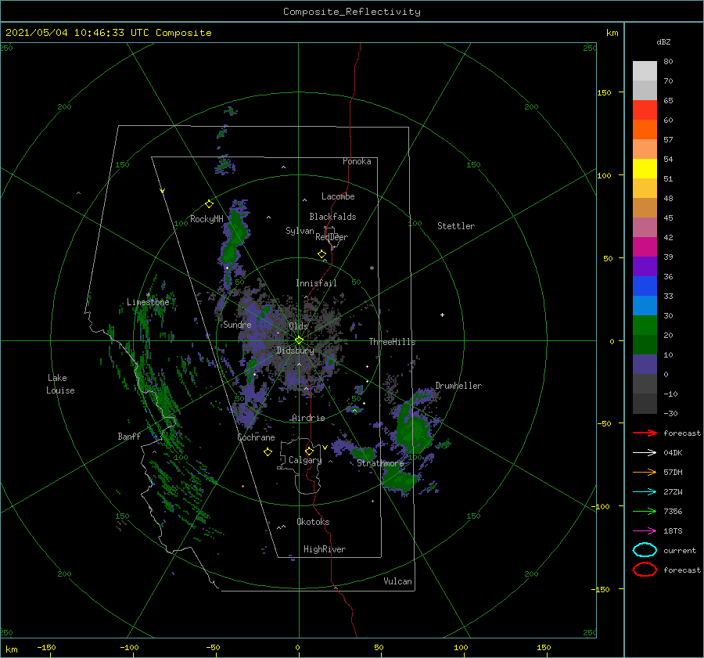This screenshot has height=658, width=704.
Task: Select the red 60-65 dBZ swatch
Action: tap(645, 110)
